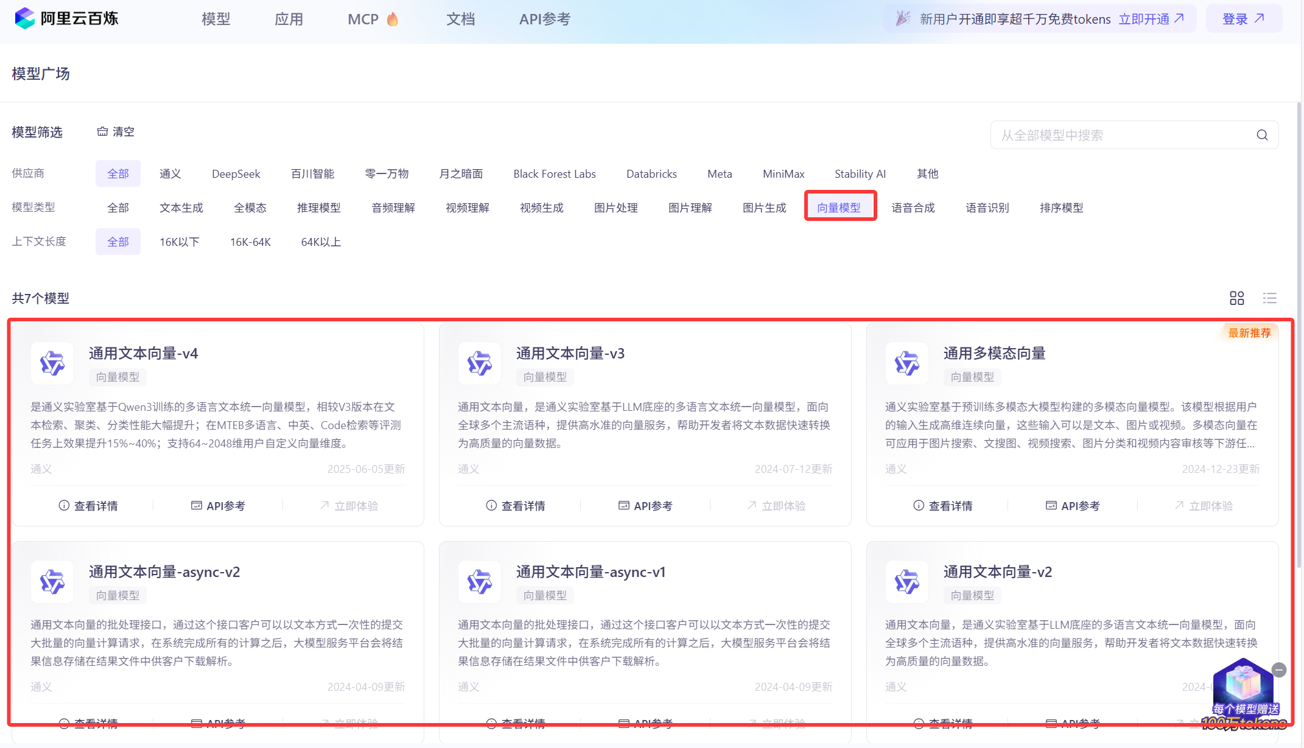Select 16K-64K context length filter
The height and width of the screenshot is (748, 1304).
pos(250,242)
